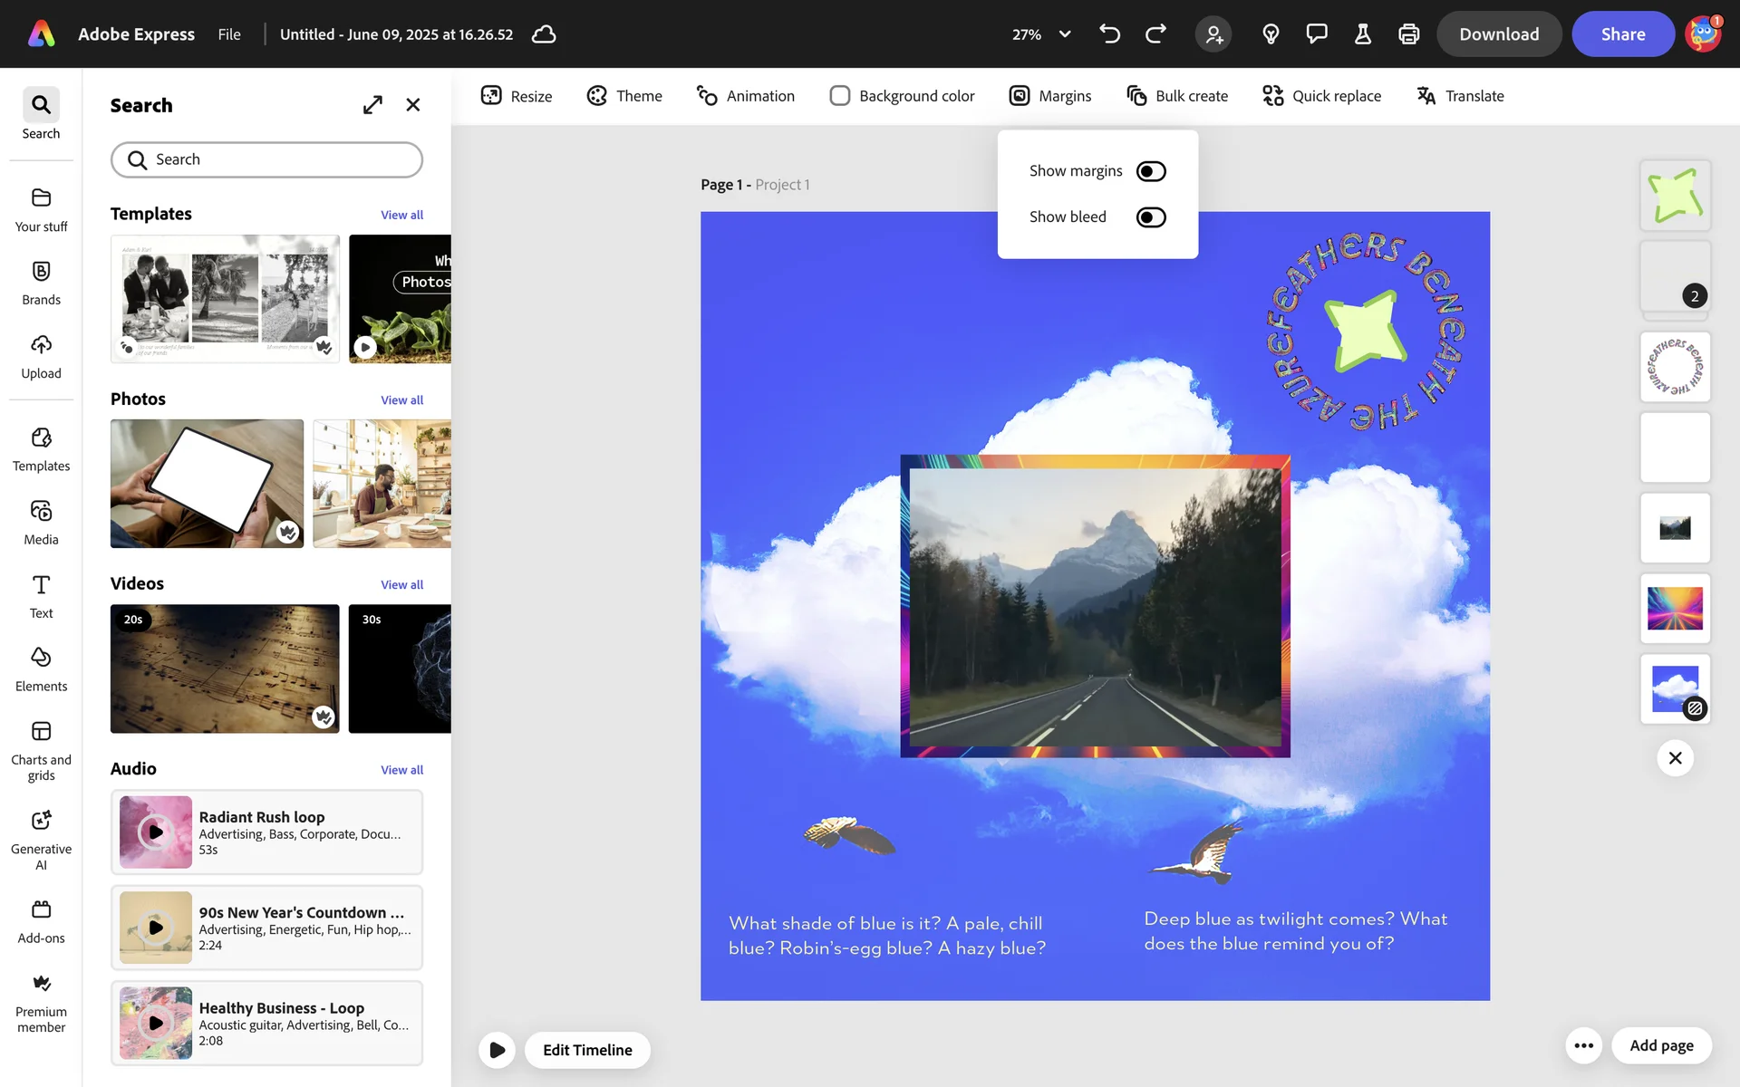The height and width of the screenshot is (1087, 1740).
Task: Click the undo arrow icon
Action: coord(1109,34)
